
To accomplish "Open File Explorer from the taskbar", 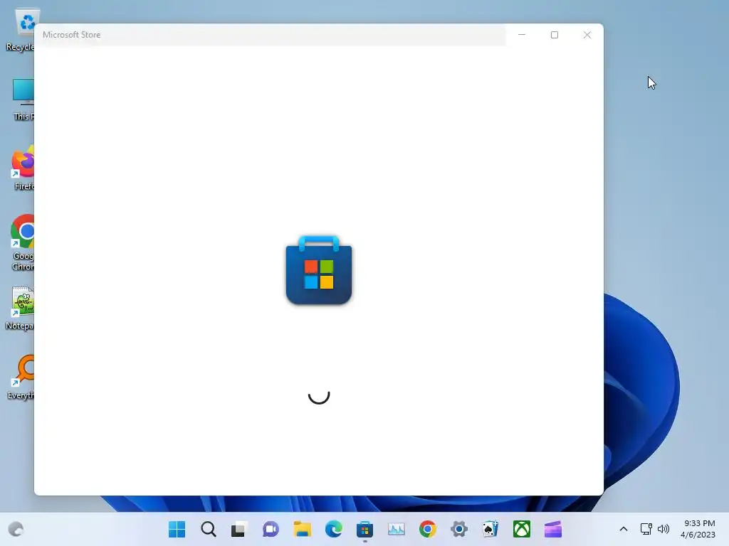I will [302, 529].
